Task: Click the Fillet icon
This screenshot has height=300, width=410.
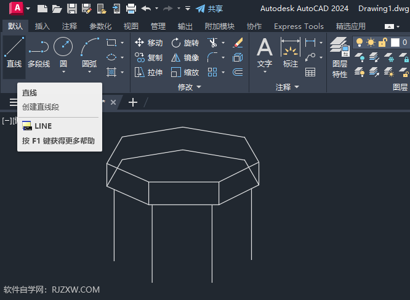Action: 212,57
